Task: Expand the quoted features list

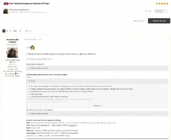Action: pyautogui.click(x=97, y=106)
